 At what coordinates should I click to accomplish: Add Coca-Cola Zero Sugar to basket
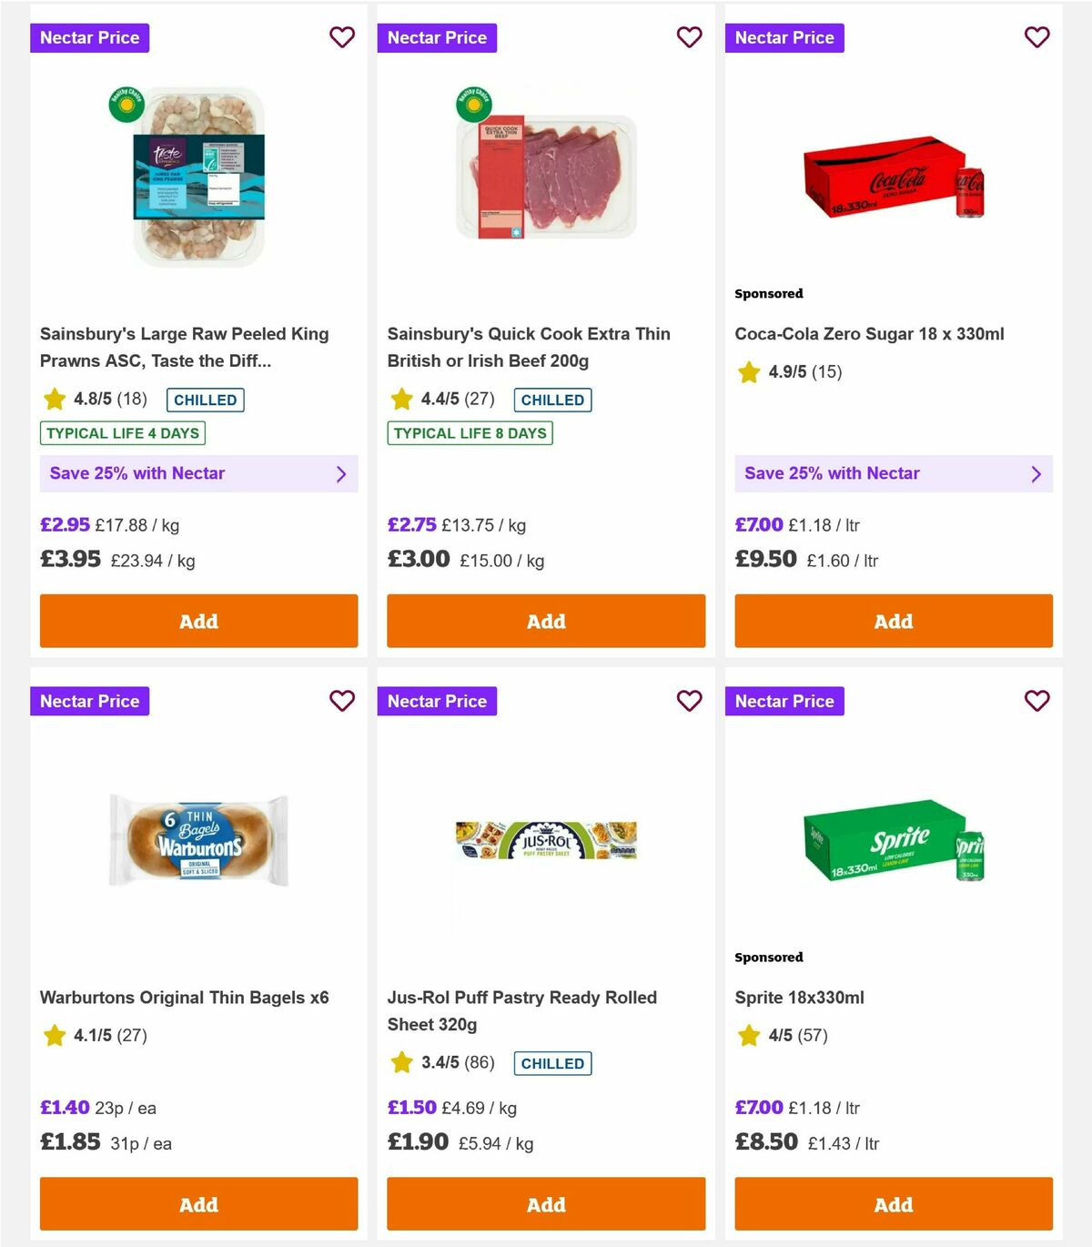(x=893, y=621)
